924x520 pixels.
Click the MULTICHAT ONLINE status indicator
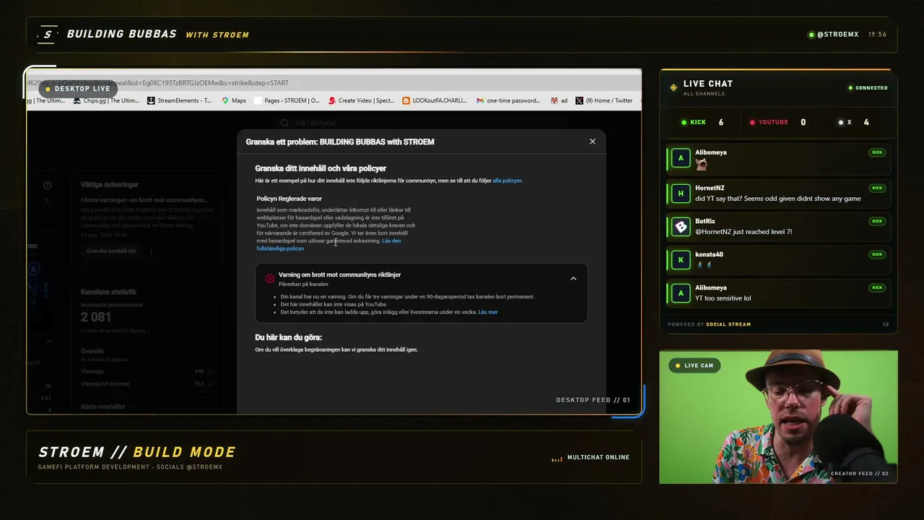(x=590, y=457)
